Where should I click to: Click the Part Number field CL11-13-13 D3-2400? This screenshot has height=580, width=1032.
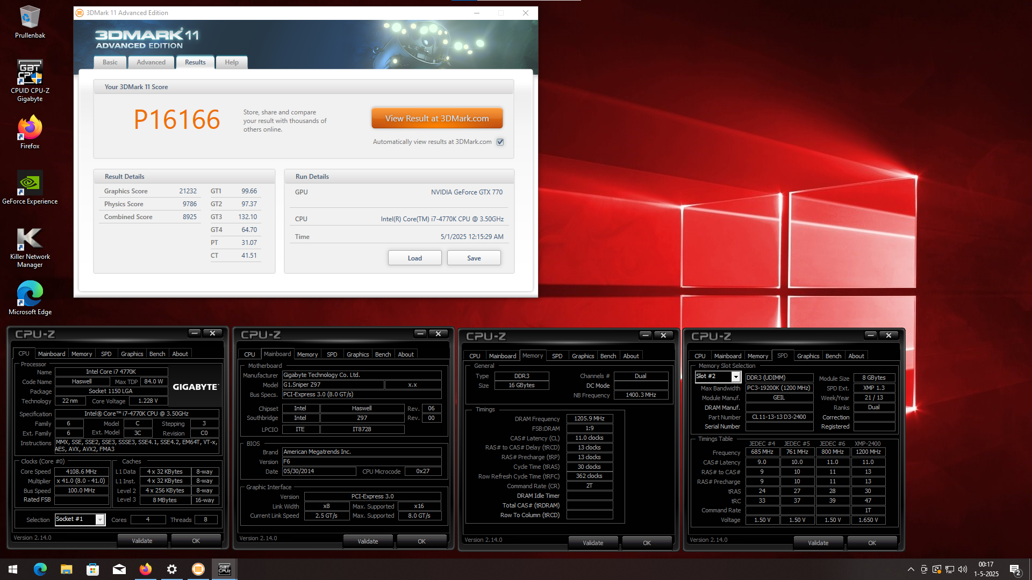[779, 417]
